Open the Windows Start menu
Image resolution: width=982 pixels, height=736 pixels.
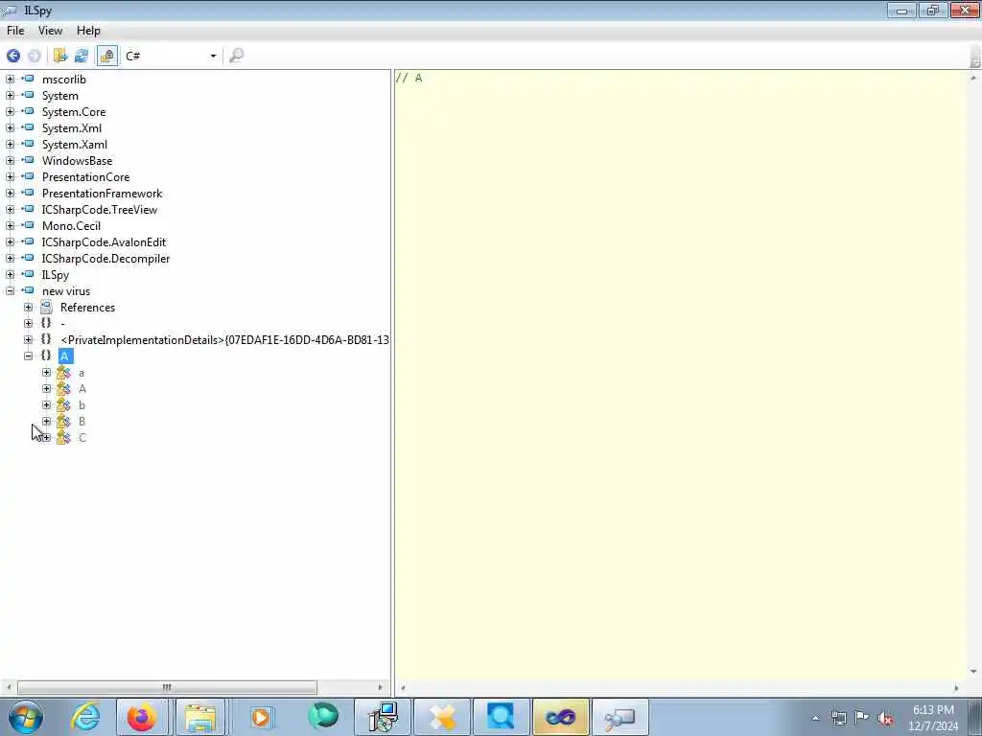[26, 717]
